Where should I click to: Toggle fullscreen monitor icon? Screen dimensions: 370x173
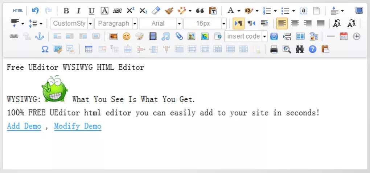(359, 10)
